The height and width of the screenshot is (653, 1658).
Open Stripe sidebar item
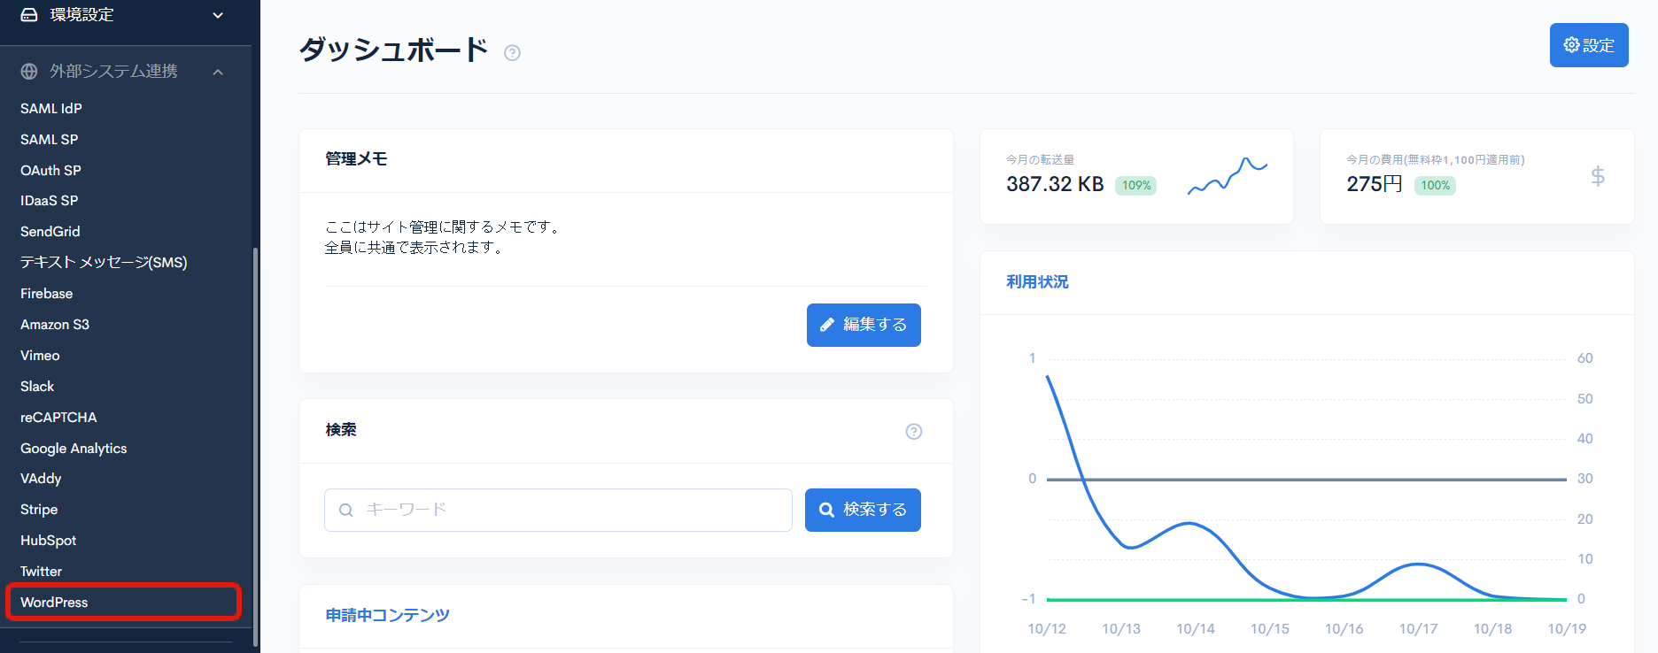coord(39,509)
